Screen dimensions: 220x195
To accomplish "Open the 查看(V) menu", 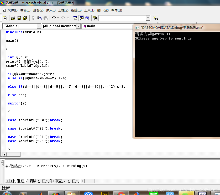I will 38,10.
